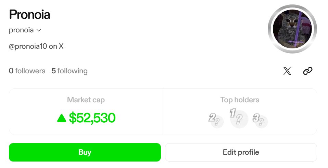This screenshot has height=168, width=328.
Task: Expand the pronoia username dropdown chevron
Action: (x=38, y=30)
